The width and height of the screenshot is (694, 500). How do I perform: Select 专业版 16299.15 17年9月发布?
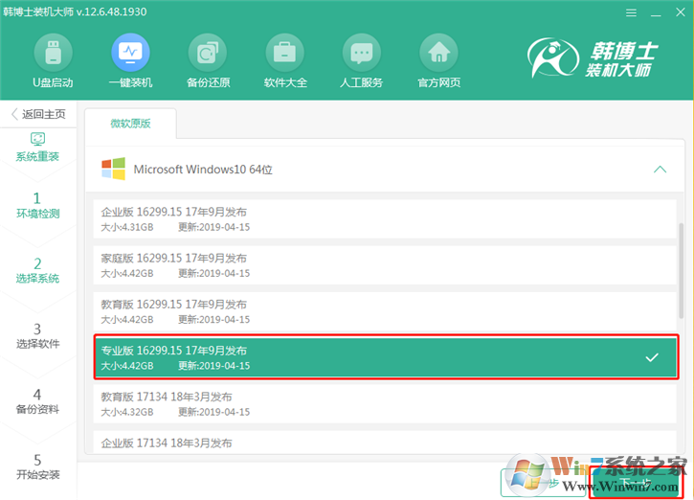click(386, 357)
